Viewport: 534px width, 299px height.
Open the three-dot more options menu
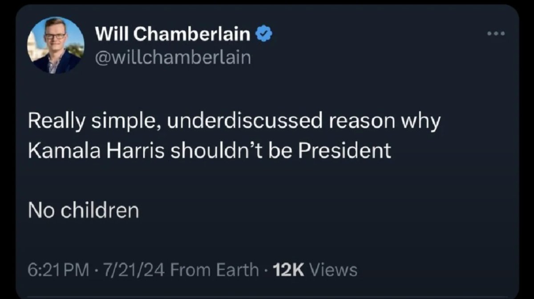tap(496, 34)
